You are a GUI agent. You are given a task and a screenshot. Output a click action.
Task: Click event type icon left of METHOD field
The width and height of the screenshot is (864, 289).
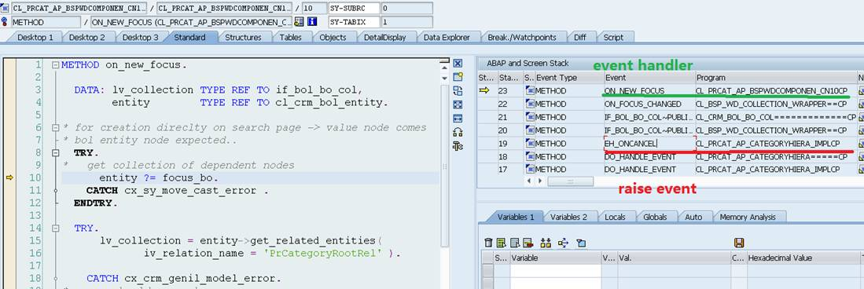[5, 22]
